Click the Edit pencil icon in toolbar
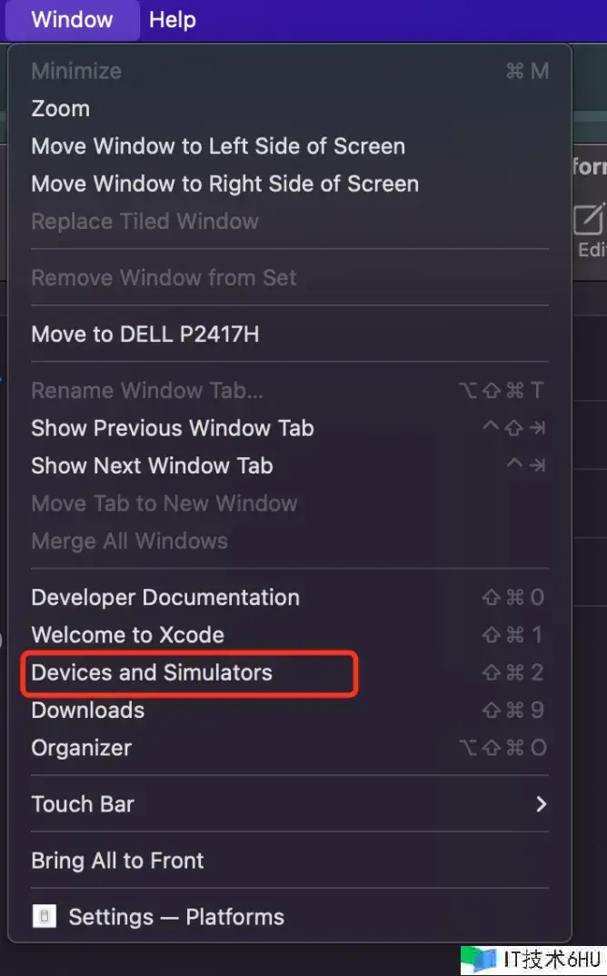This screenshot has height=976, width=607. [589, 219]
